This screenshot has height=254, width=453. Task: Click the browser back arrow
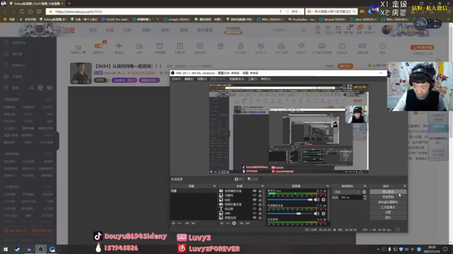(5, 11)
